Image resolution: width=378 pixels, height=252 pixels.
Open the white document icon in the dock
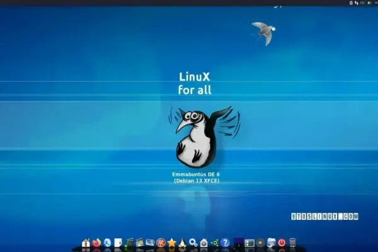tap(118, 243)
